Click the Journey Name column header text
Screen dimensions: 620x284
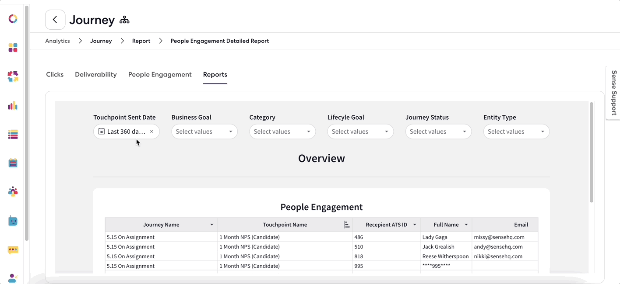tap(161, 225)
